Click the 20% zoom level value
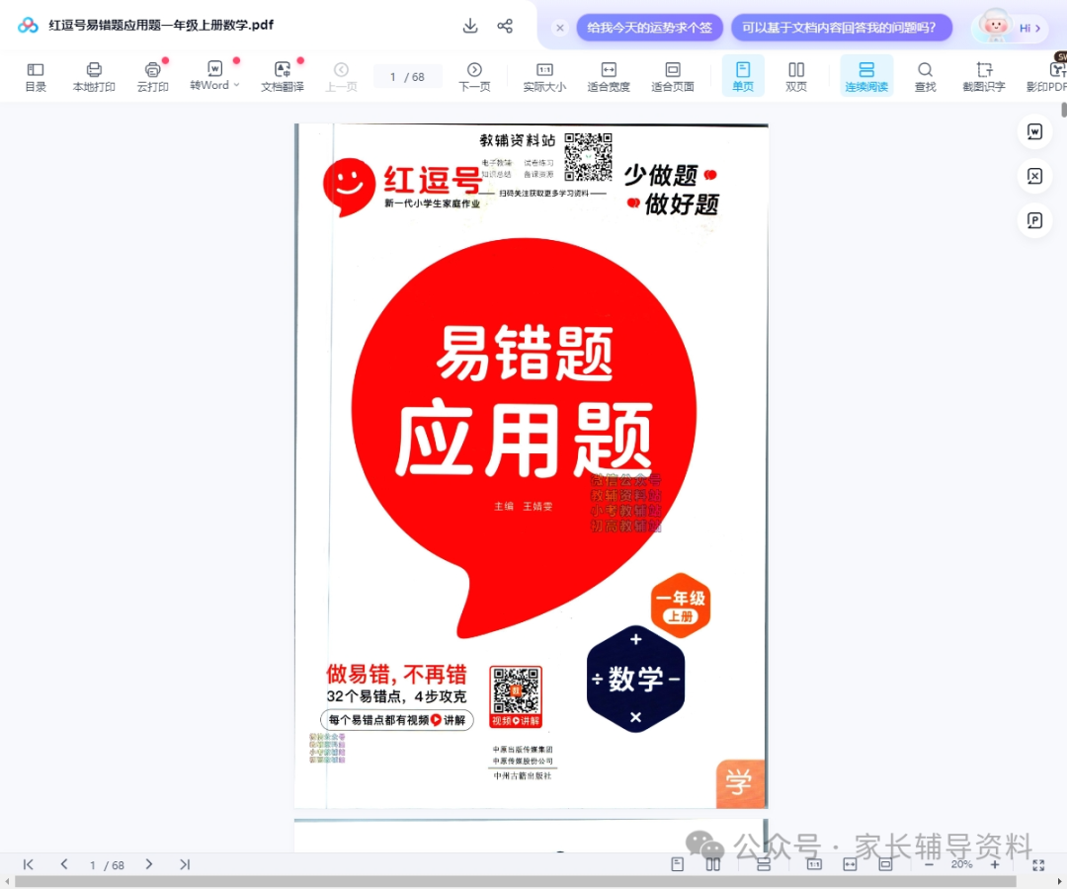The width and height of the screenshot is (1067, 889). 961,864
